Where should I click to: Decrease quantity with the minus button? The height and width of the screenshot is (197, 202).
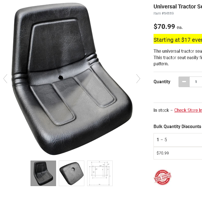pyautogui.click(x=184, y=82)
